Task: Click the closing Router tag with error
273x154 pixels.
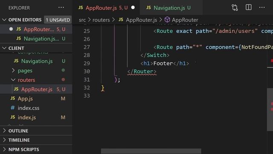Action: point(142,71)
